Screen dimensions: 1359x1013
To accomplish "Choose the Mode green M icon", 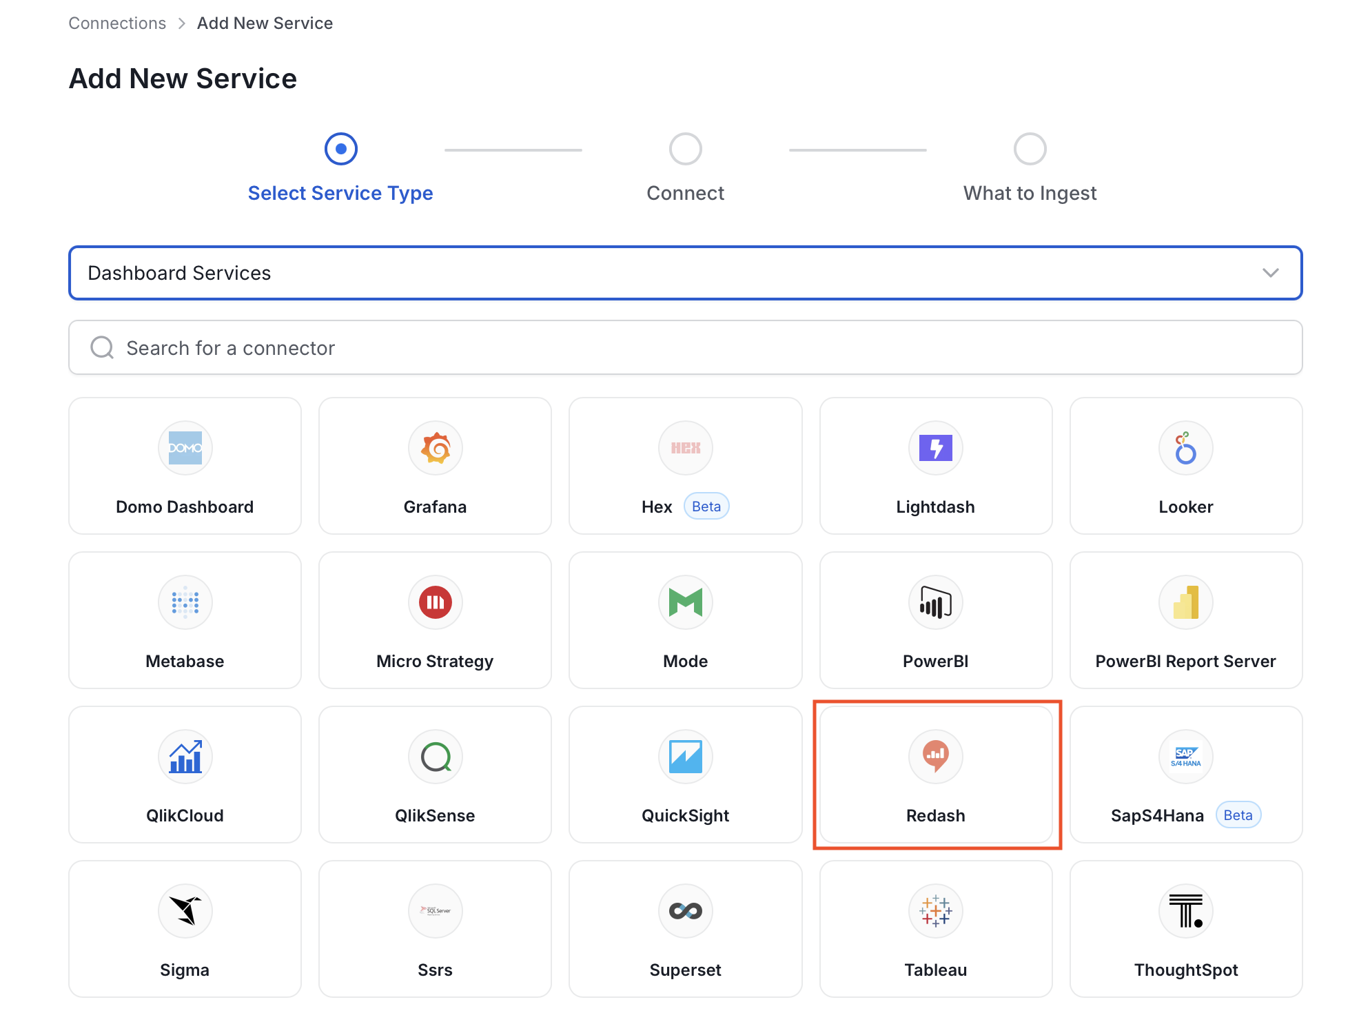I will pos(686,602).
